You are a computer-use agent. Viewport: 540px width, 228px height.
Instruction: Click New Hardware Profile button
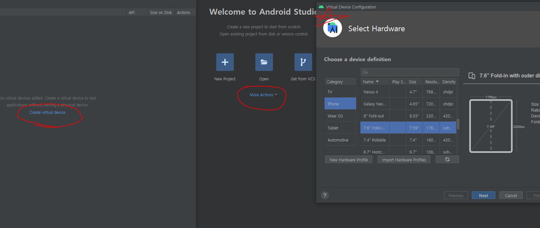click(349, 160)
